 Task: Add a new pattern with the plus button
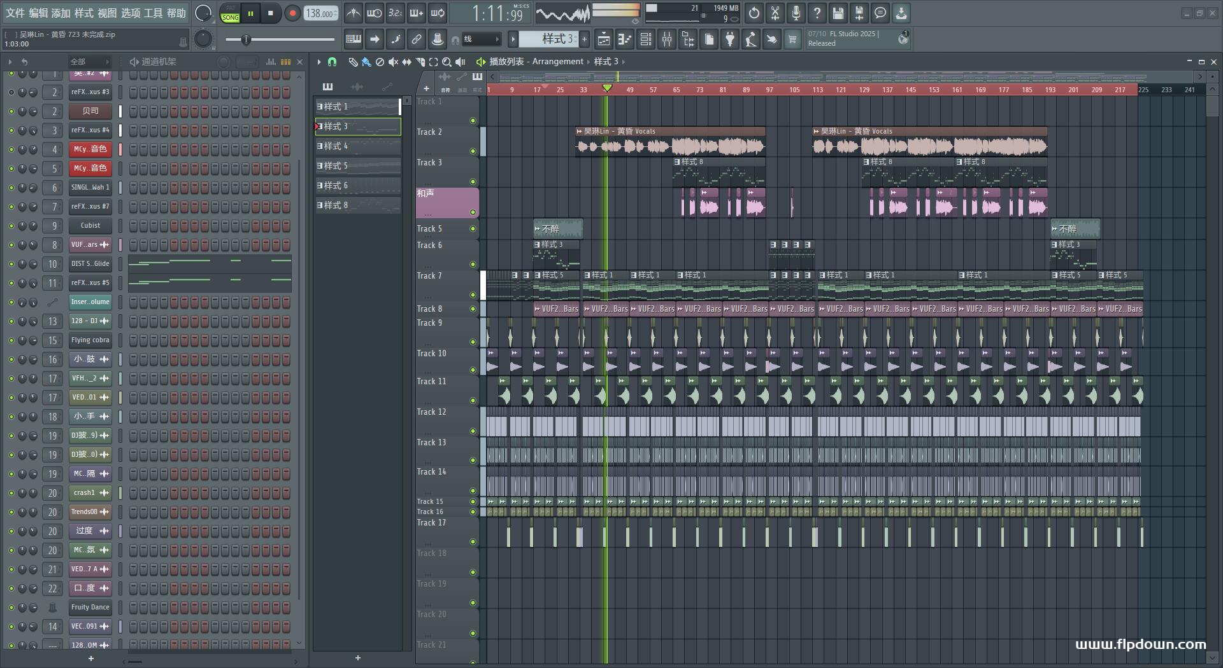click(584, 39)
